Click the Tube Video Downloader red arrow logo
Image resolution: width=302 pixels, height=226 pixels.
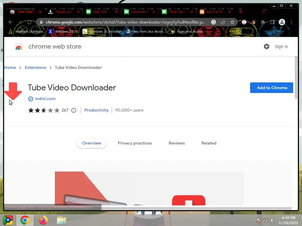coord(13,91)
